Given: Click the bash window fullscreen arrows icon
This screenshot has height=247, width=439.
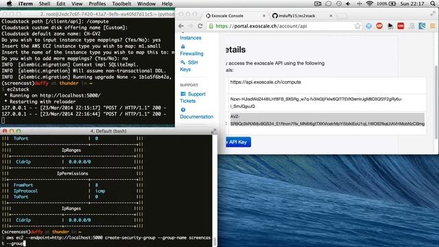Looking at the screenshot, I should [x=213, y=131].
